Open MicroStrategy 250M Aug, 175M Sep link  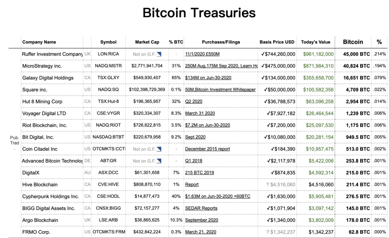(x=221, y=66)
